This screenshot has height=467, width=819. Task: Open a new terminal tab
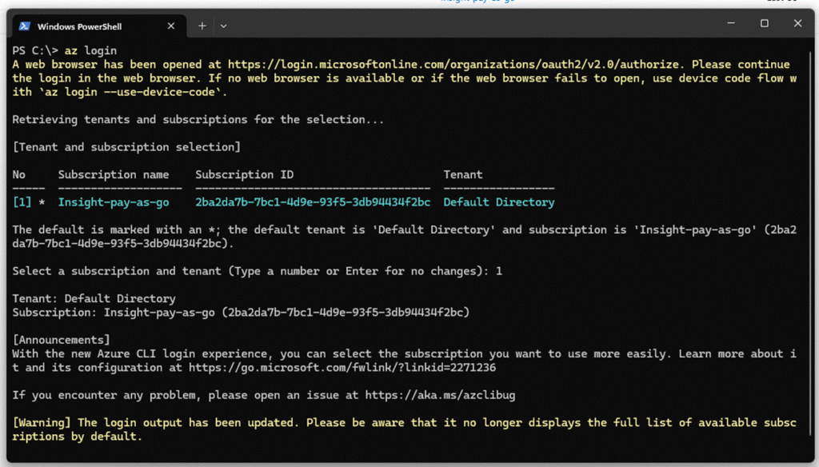(202, 26)
